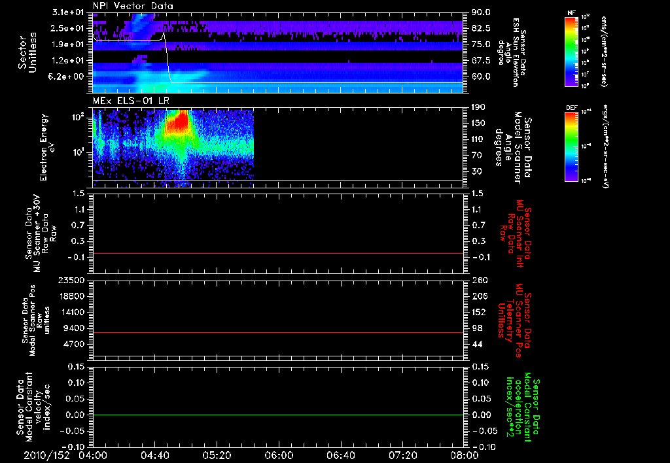Click the 23500 scanner position tick
Screen dimensions: 670x463
tap(71, 280)
